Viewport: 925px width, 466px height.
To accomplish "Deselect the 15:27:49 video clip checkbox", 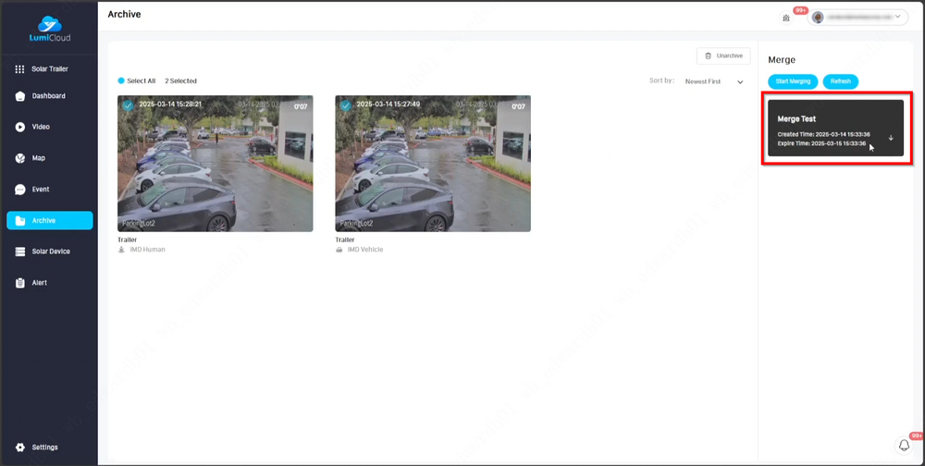I will tap(345, 105).
